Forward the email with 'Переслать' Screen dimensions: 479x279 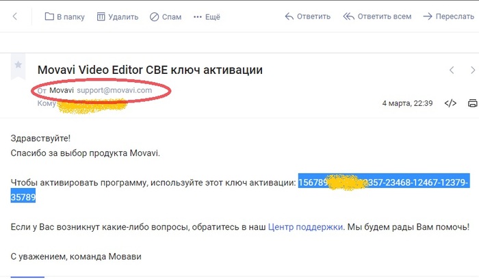click(449, 16)
